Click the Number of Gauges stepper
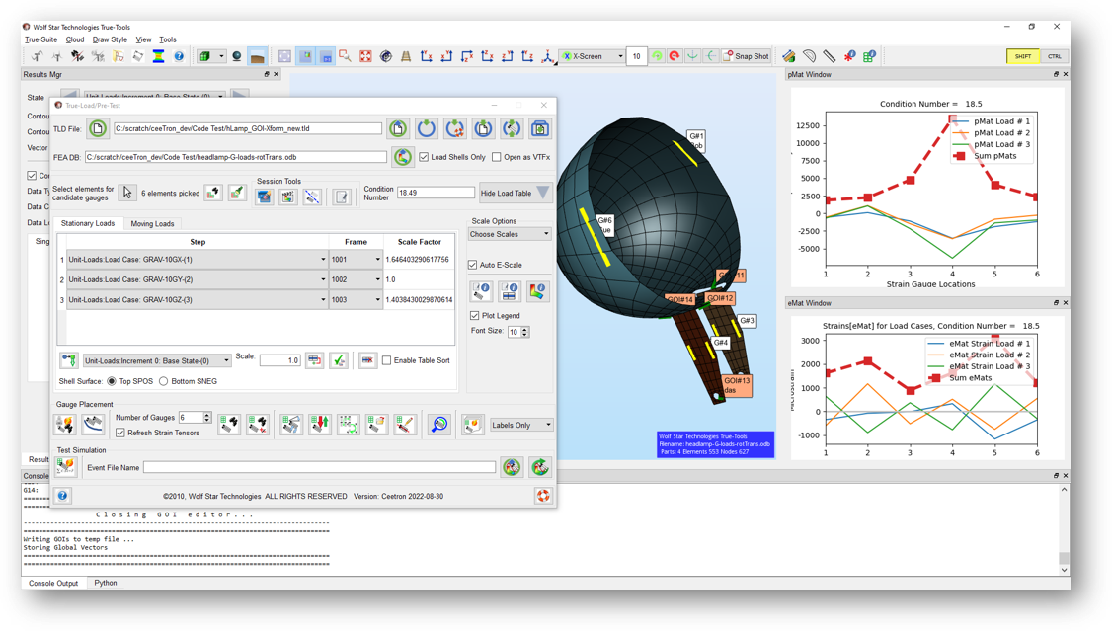The image size is (1112, 631). (x=207, y=418)
